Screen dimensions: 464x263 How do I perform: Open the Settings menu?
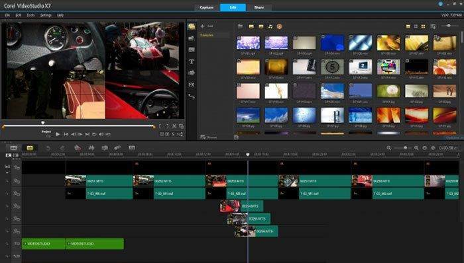tap(46, 15)
